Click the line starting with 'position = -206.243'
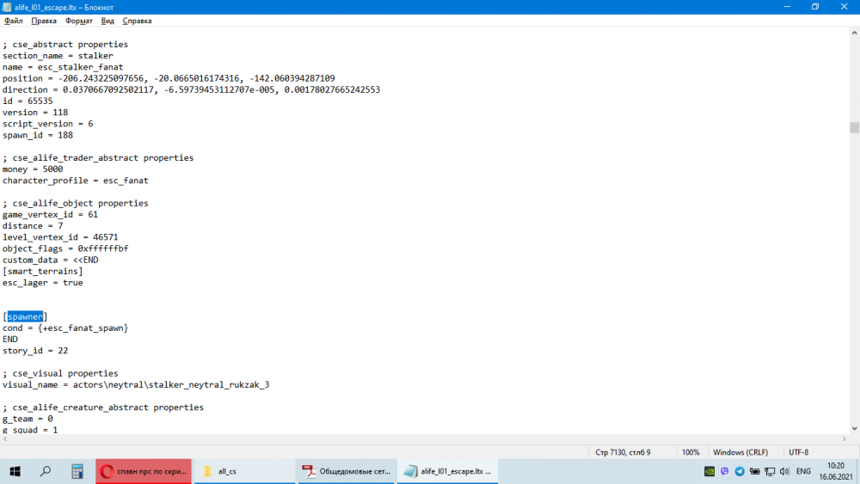 [169, 79]
